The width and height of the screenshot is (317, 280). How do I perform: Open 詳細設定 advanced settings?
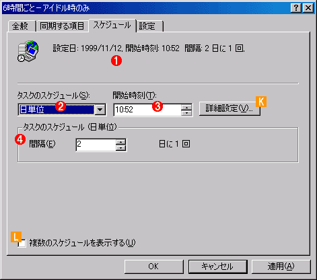tap(230, 109)
